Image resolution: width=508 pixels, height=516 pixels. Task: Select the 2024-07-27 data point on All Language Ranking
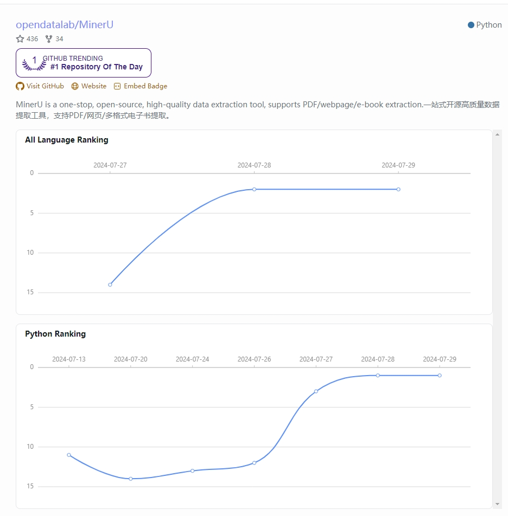[x=110, y=284]
